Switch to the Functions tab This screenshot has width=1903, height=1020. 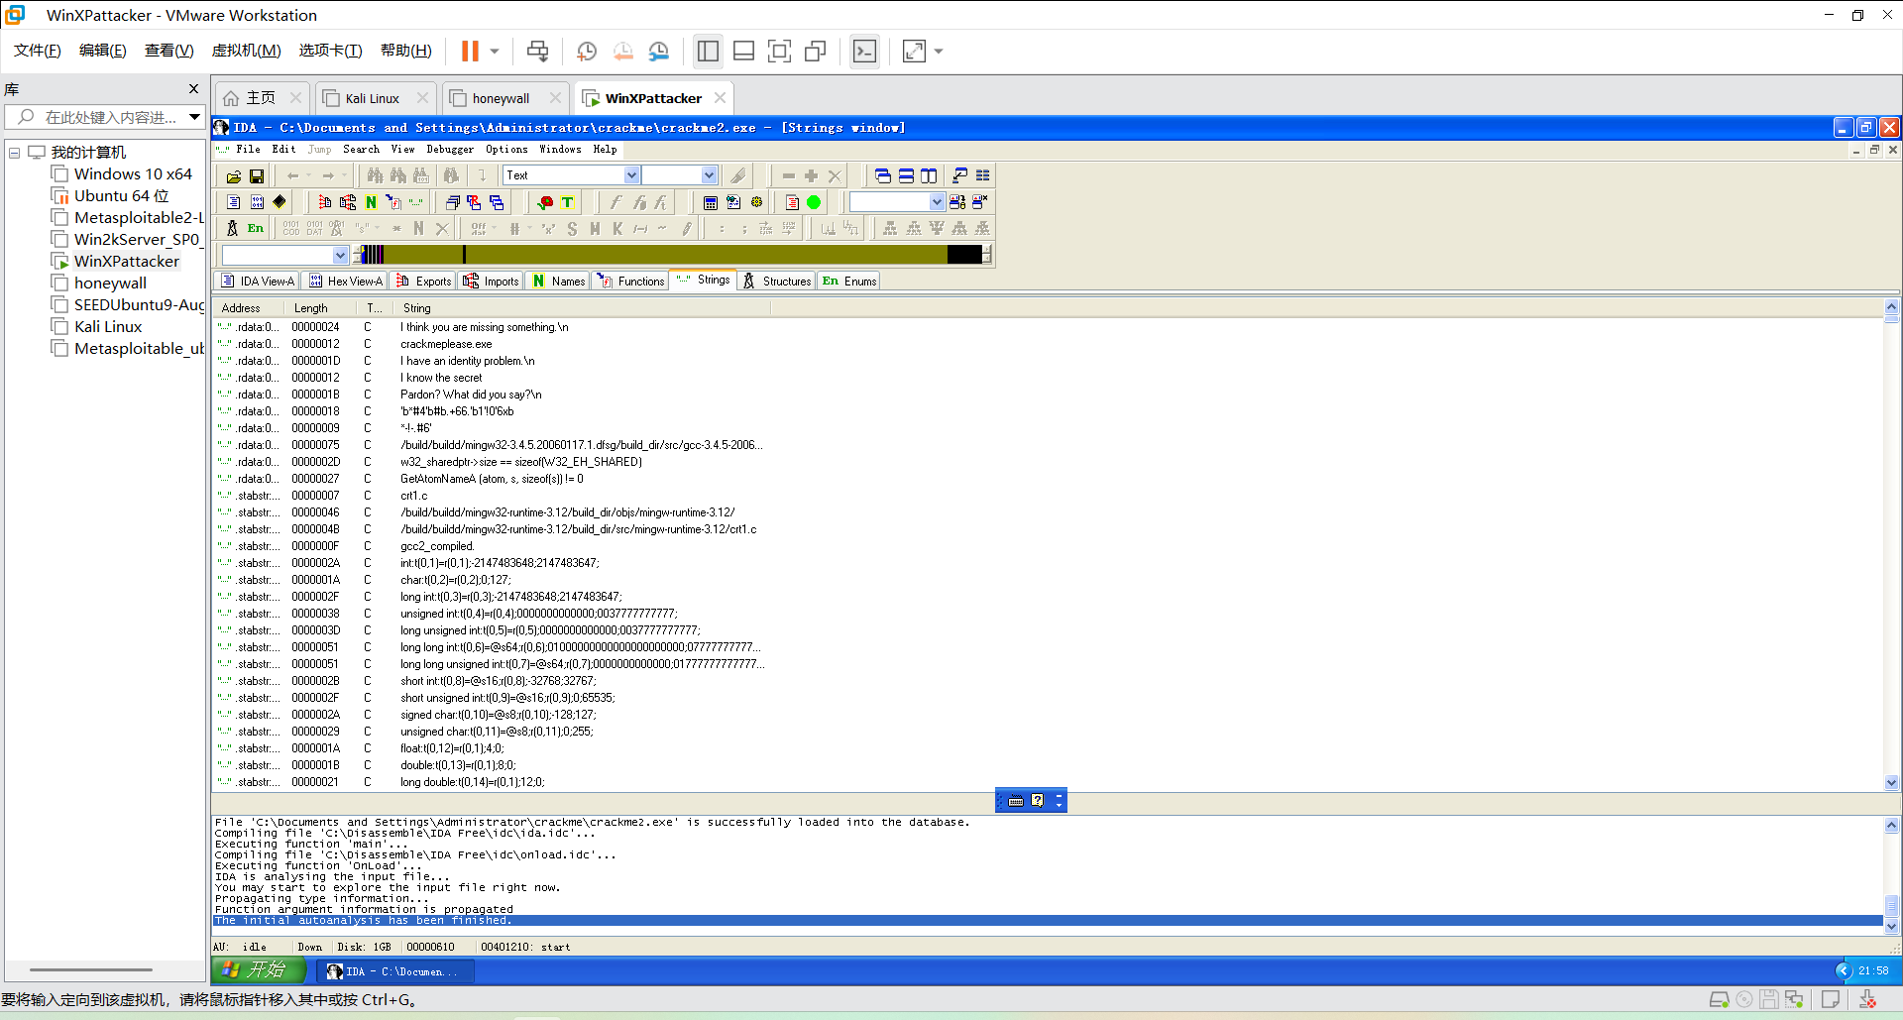pos(630,282)
